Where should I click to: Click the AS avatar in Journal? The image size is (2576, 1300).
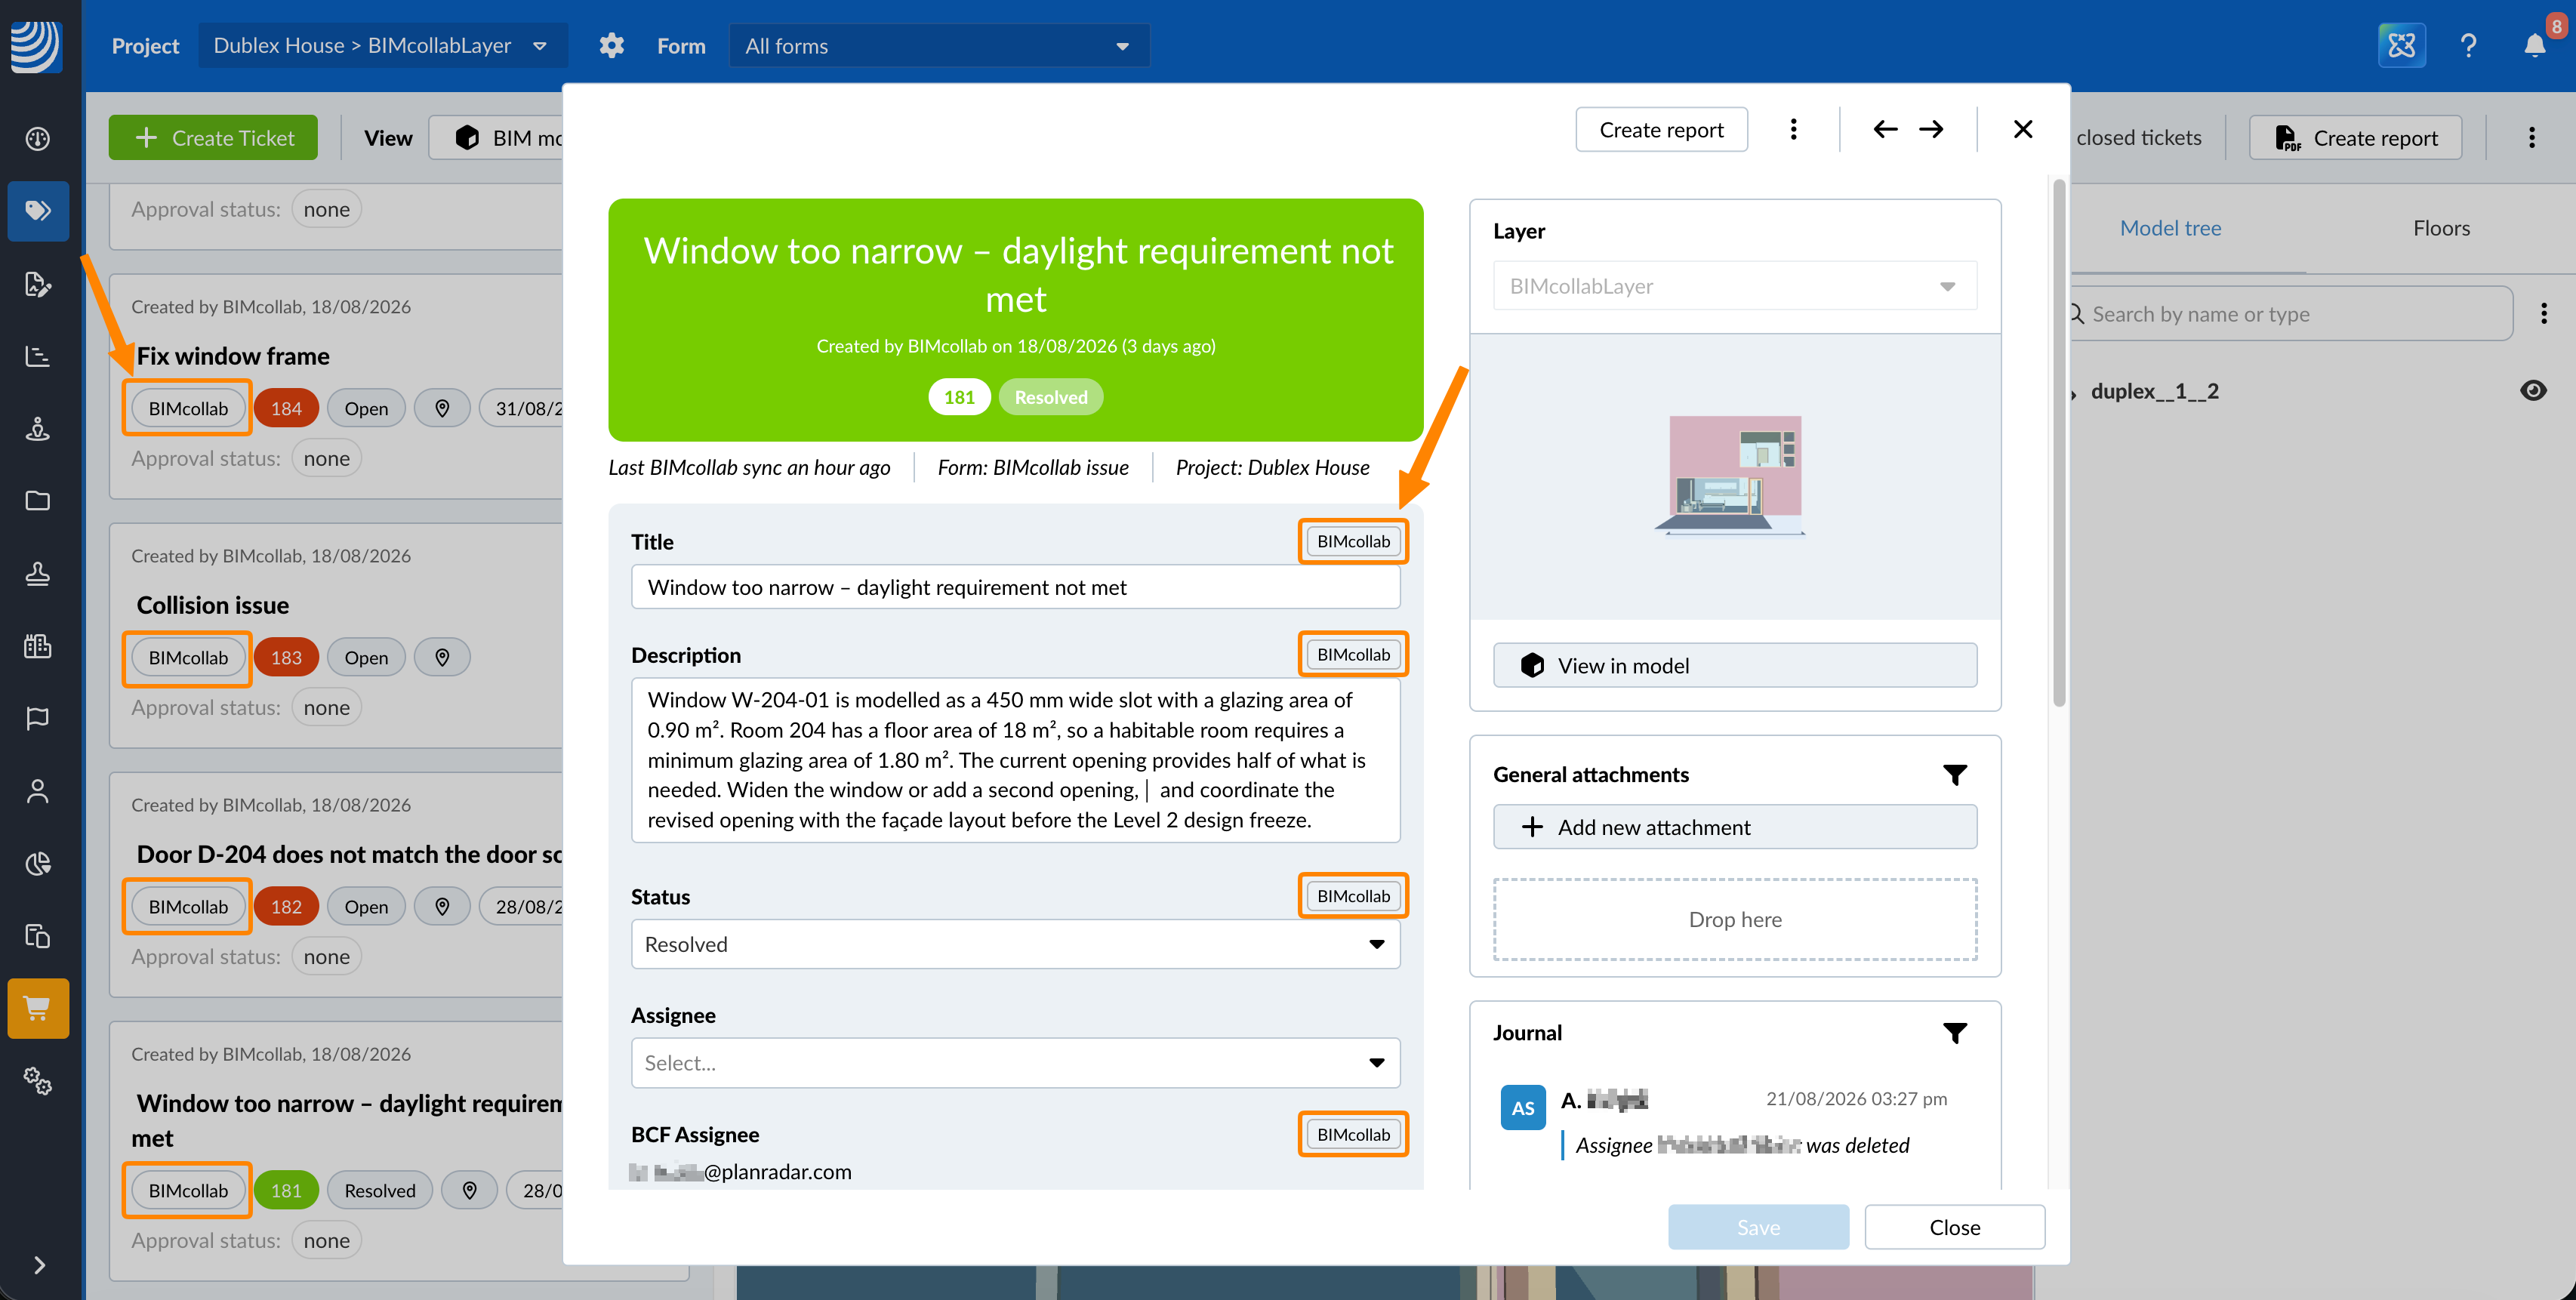pos(1522,1108)
